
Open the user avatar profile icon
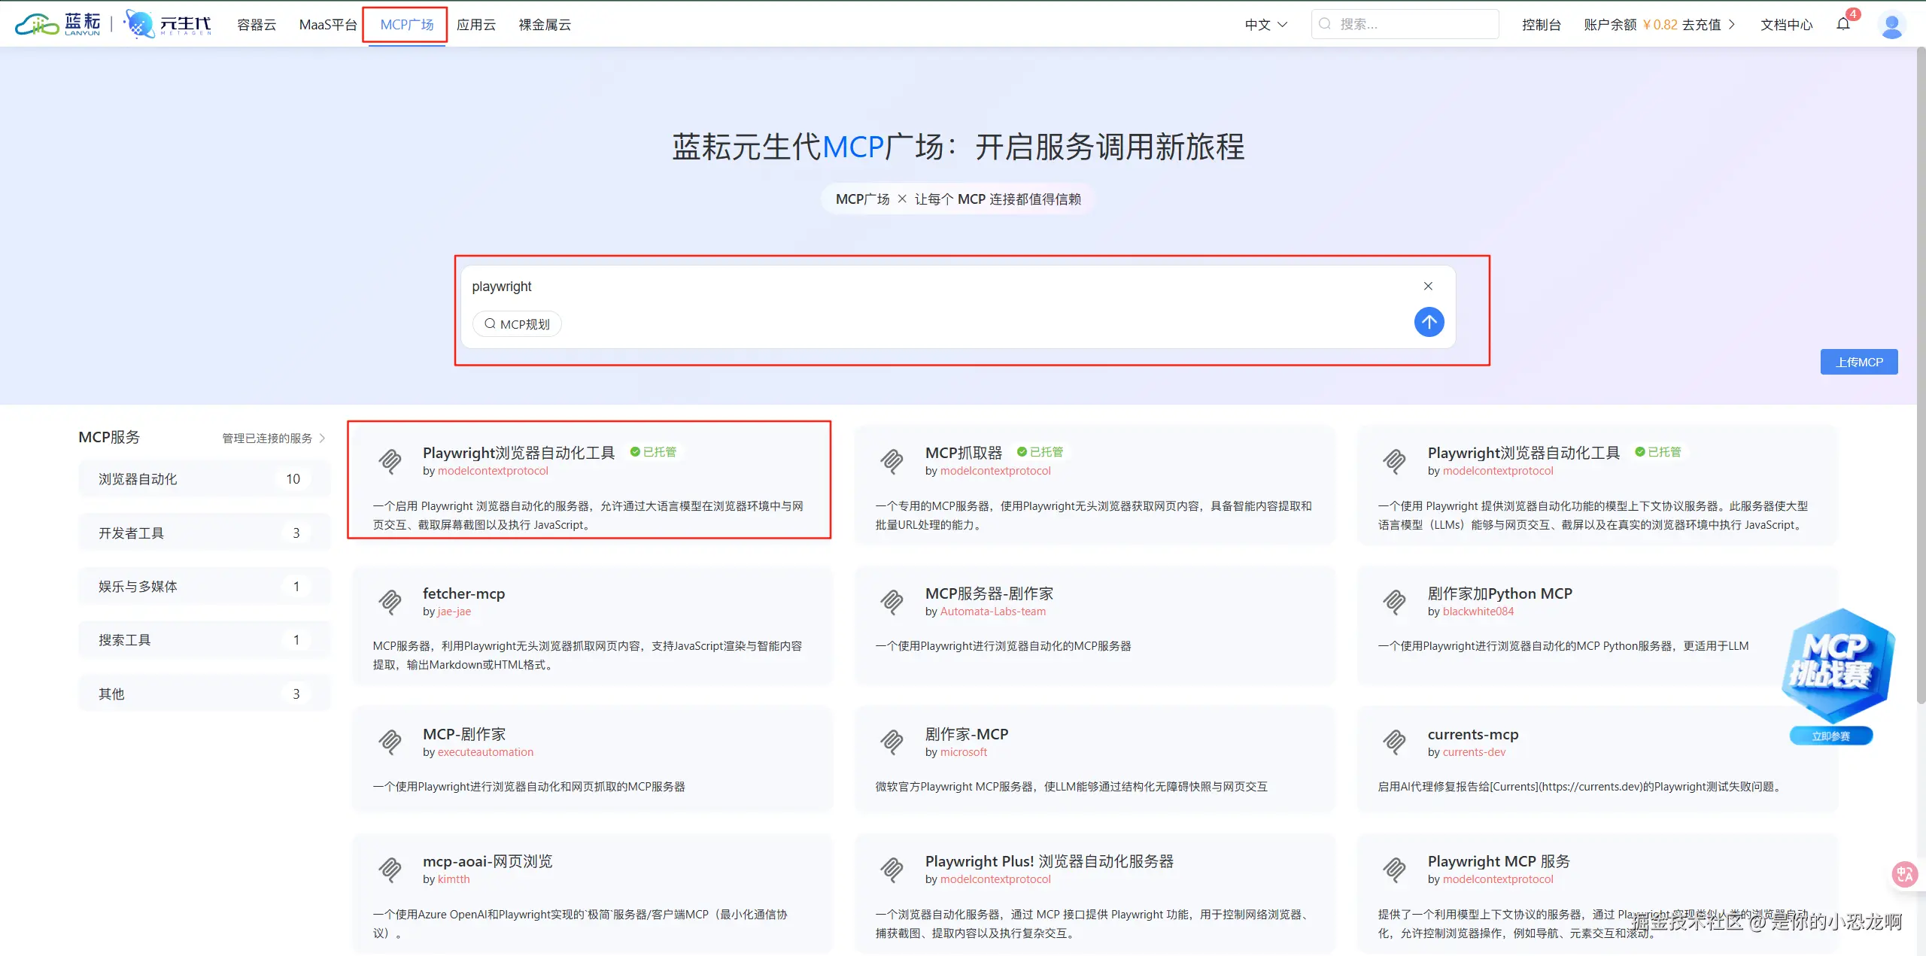pos(1891,25)
